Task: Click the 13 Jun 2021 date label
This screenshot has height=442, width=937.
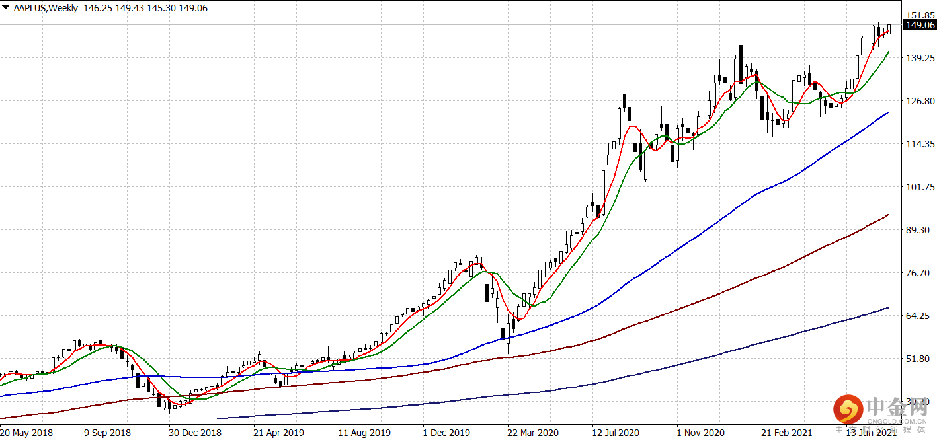Action: click(872, 433)
